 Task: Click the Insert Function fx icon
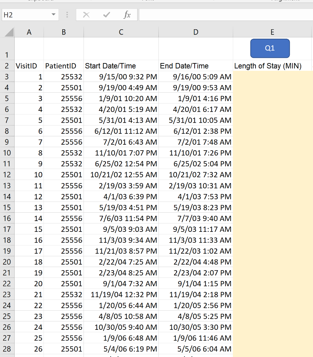(127, 15)
